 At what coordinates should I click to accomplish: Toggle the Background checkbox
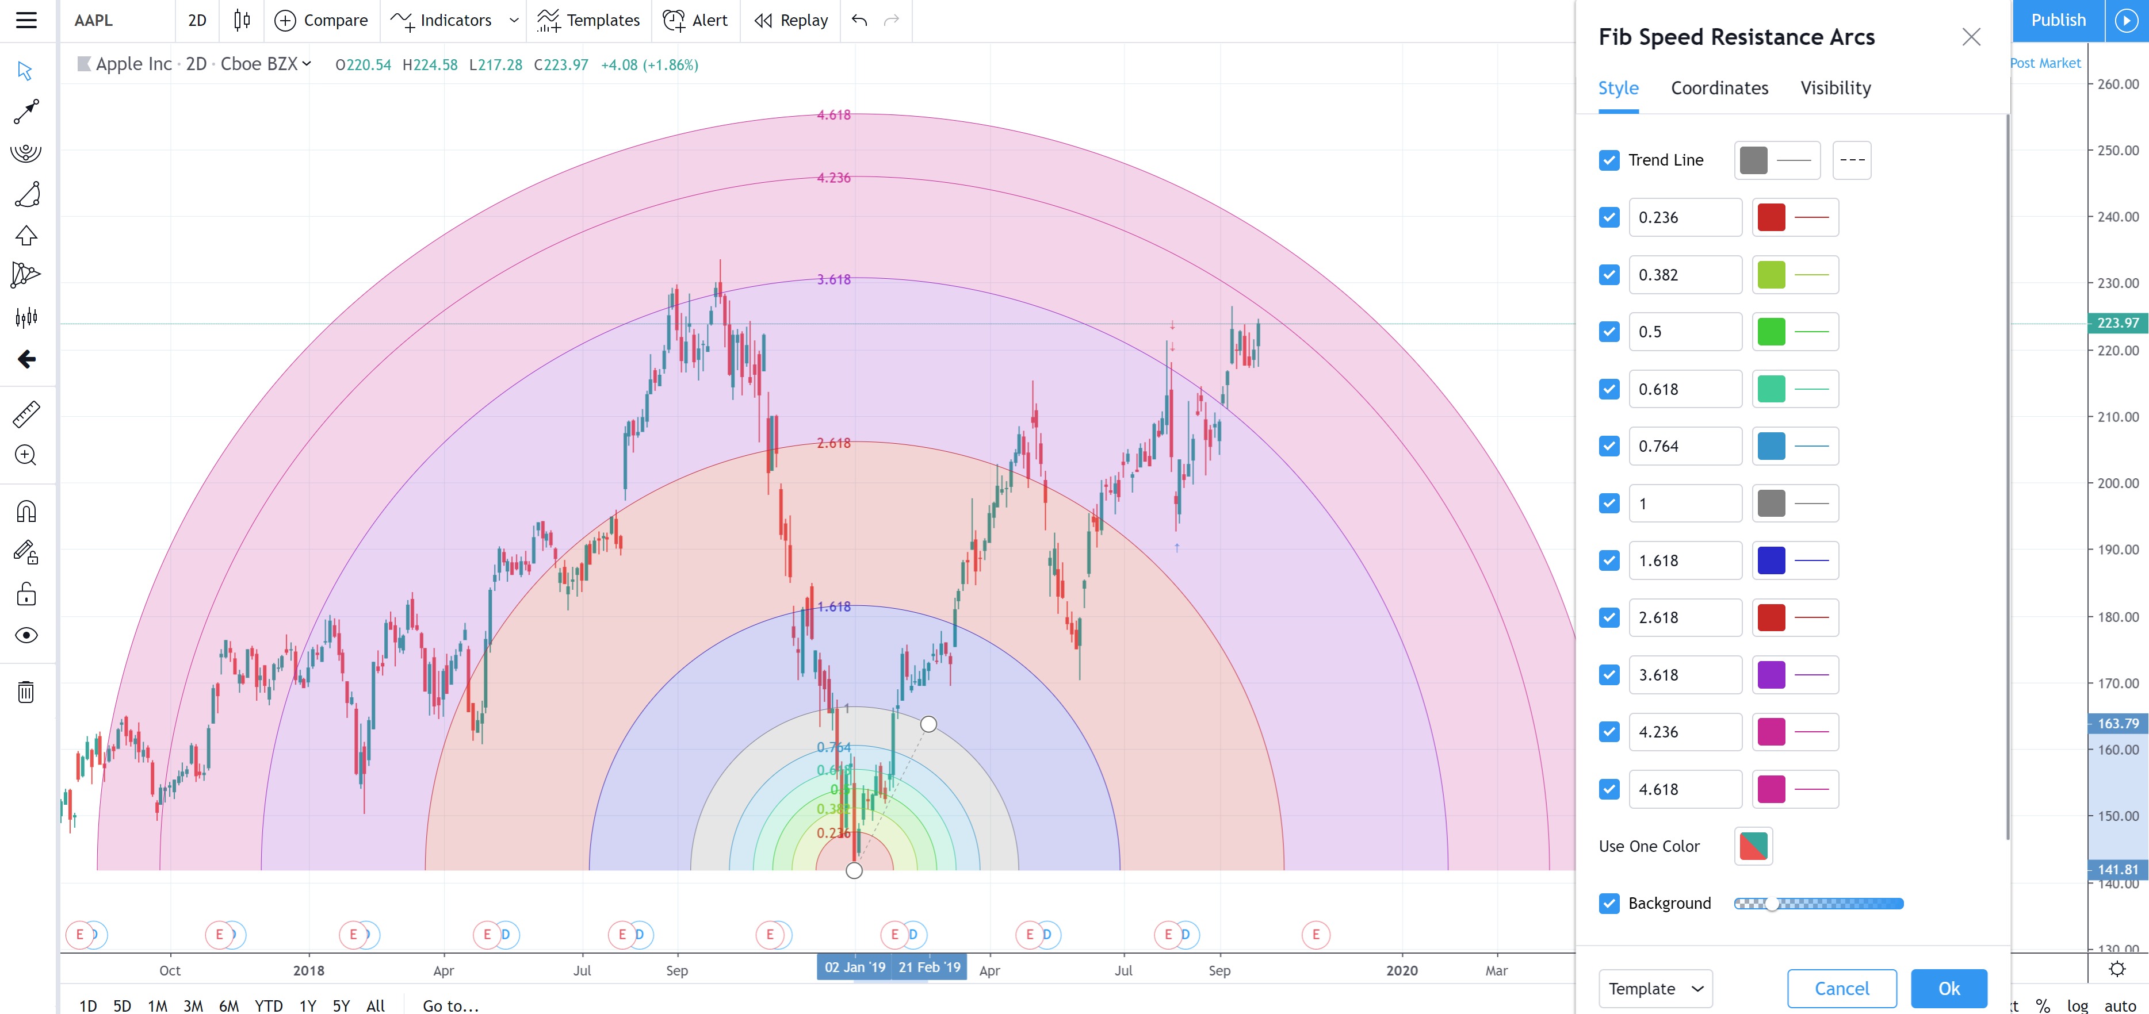pos(1609,903)
